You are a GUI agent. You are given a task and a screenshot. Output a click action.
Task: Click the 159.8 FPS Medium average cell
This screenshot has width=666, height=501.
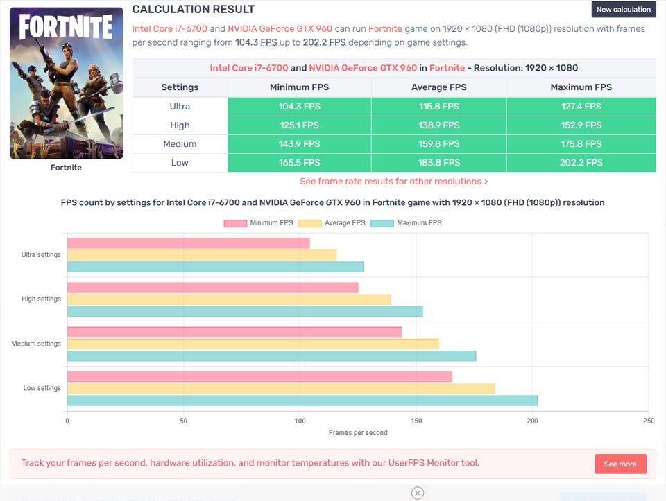click(x=438, y=144)
